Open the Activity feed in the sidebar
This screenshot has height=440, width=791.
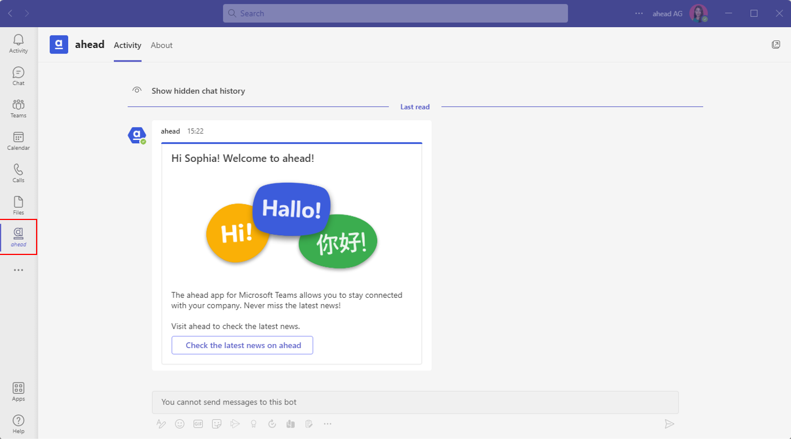[x=18, y=42]
